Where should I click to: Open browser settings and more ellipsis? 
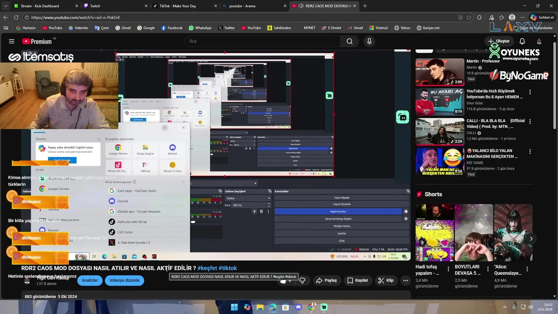pyautogui.click(x=523, y=17)
